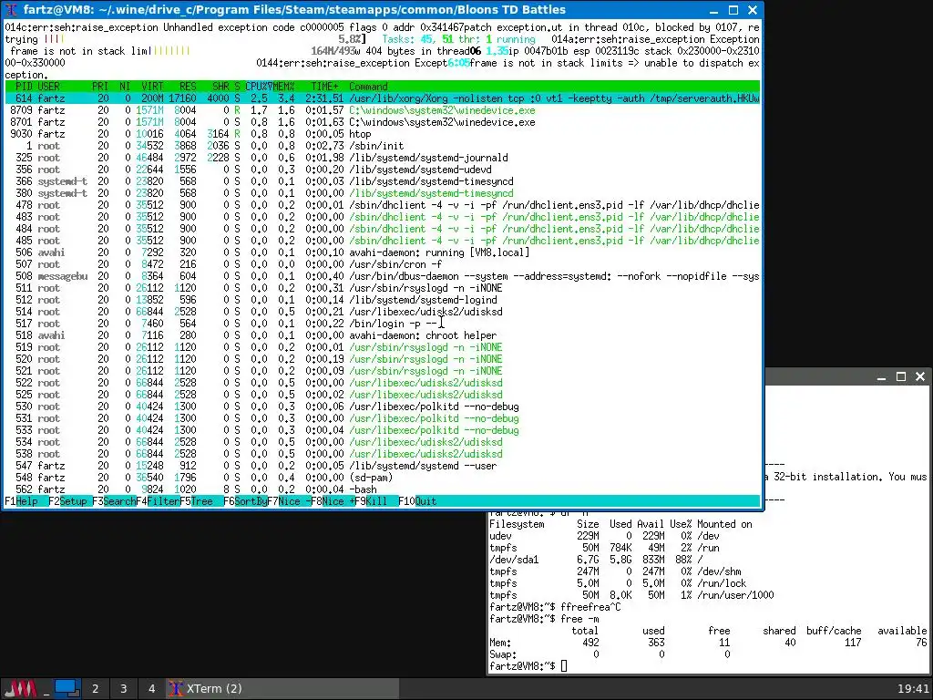This screenshot has height=700, width=933.
Task: Switch to virtual desktop 2
Action: click(x=95, y=689)
